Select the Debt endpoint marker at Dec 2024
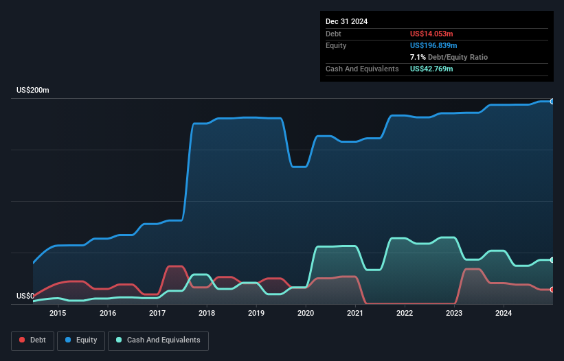This screenshot has height=361, width=564. 552,290
